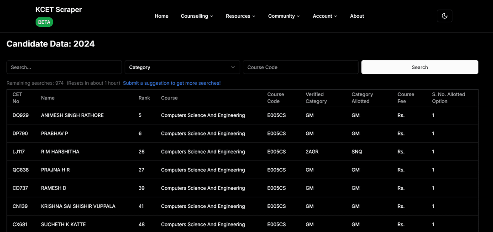This screenshot has height=232, width=493.
Task: Focus the Course Code input
Action: [x=300, y=67]
